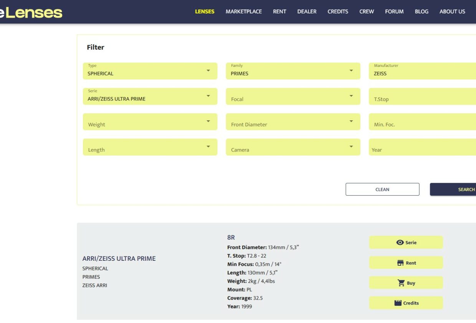The width and height of the screenshot is (476, 323).
Task: Click the Serie button for 8R lens
Action: point(406,243)
